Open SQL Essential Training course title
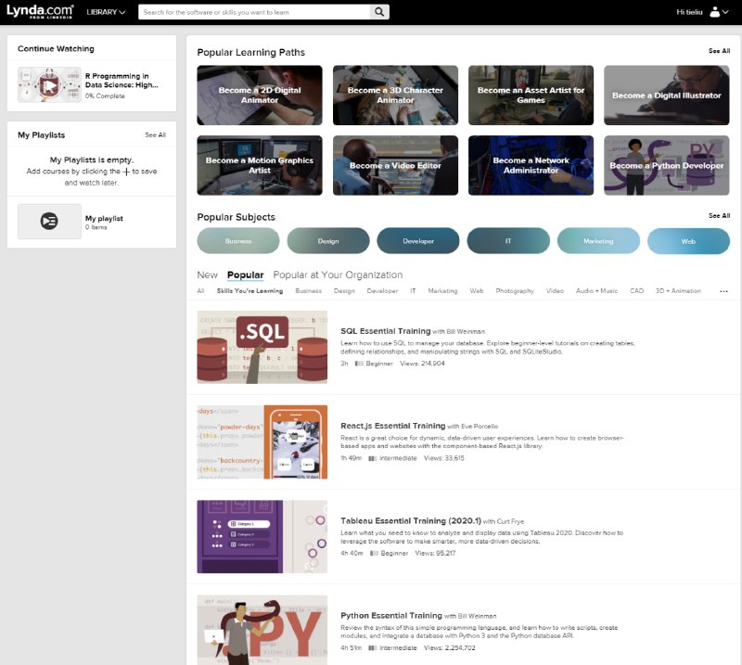The image size is (742, 665). click(385, 331)
